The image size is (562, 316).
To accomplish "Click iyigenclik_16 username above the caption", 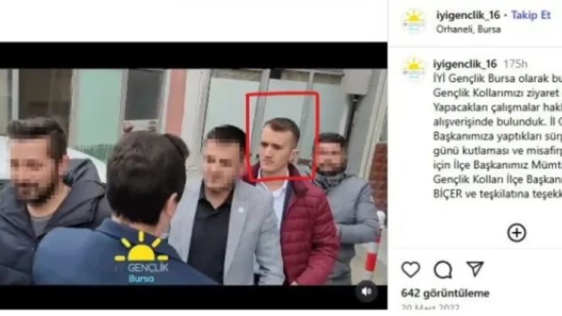I will tap(465, 64).
